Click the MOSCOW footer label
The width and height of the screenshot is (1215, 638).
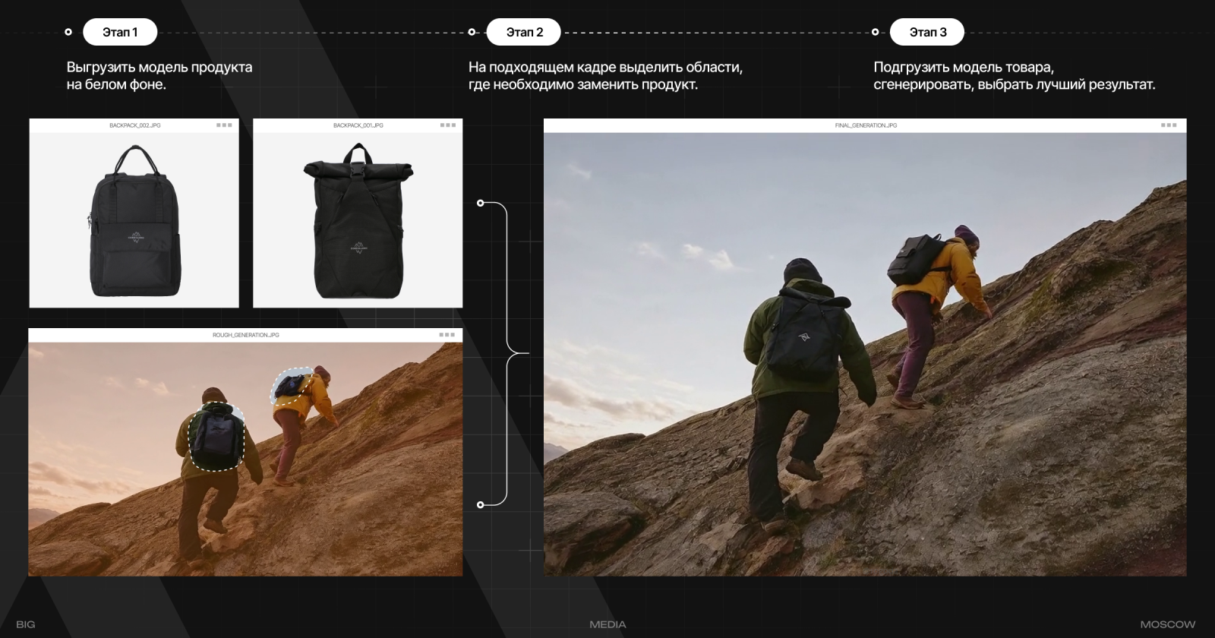(1168, 624)
